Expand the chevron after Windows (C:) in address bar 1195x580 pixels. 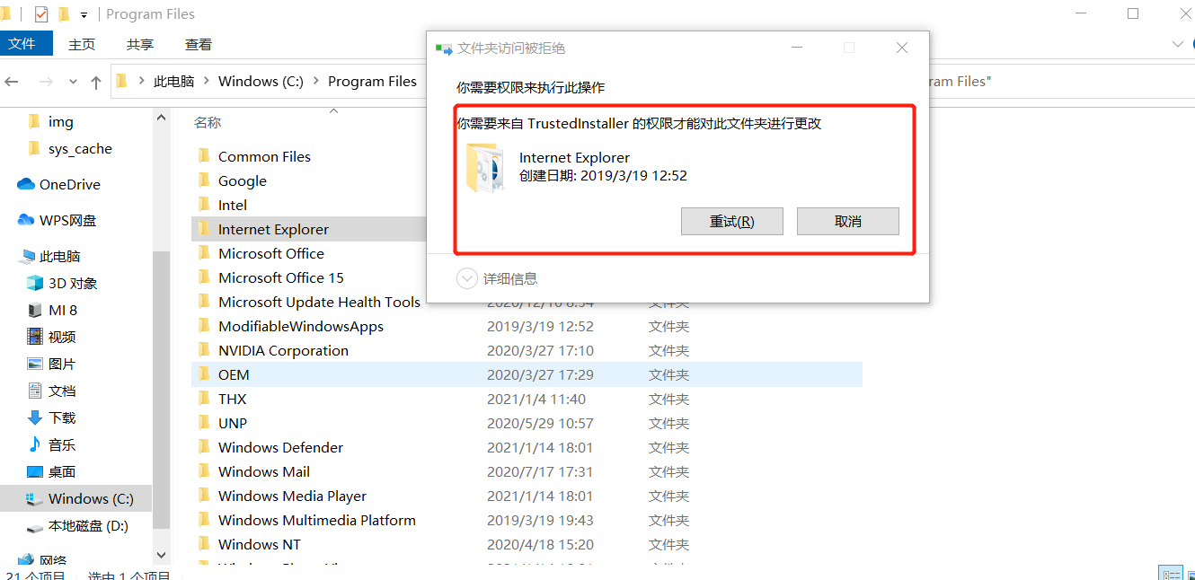click(316, 81)
